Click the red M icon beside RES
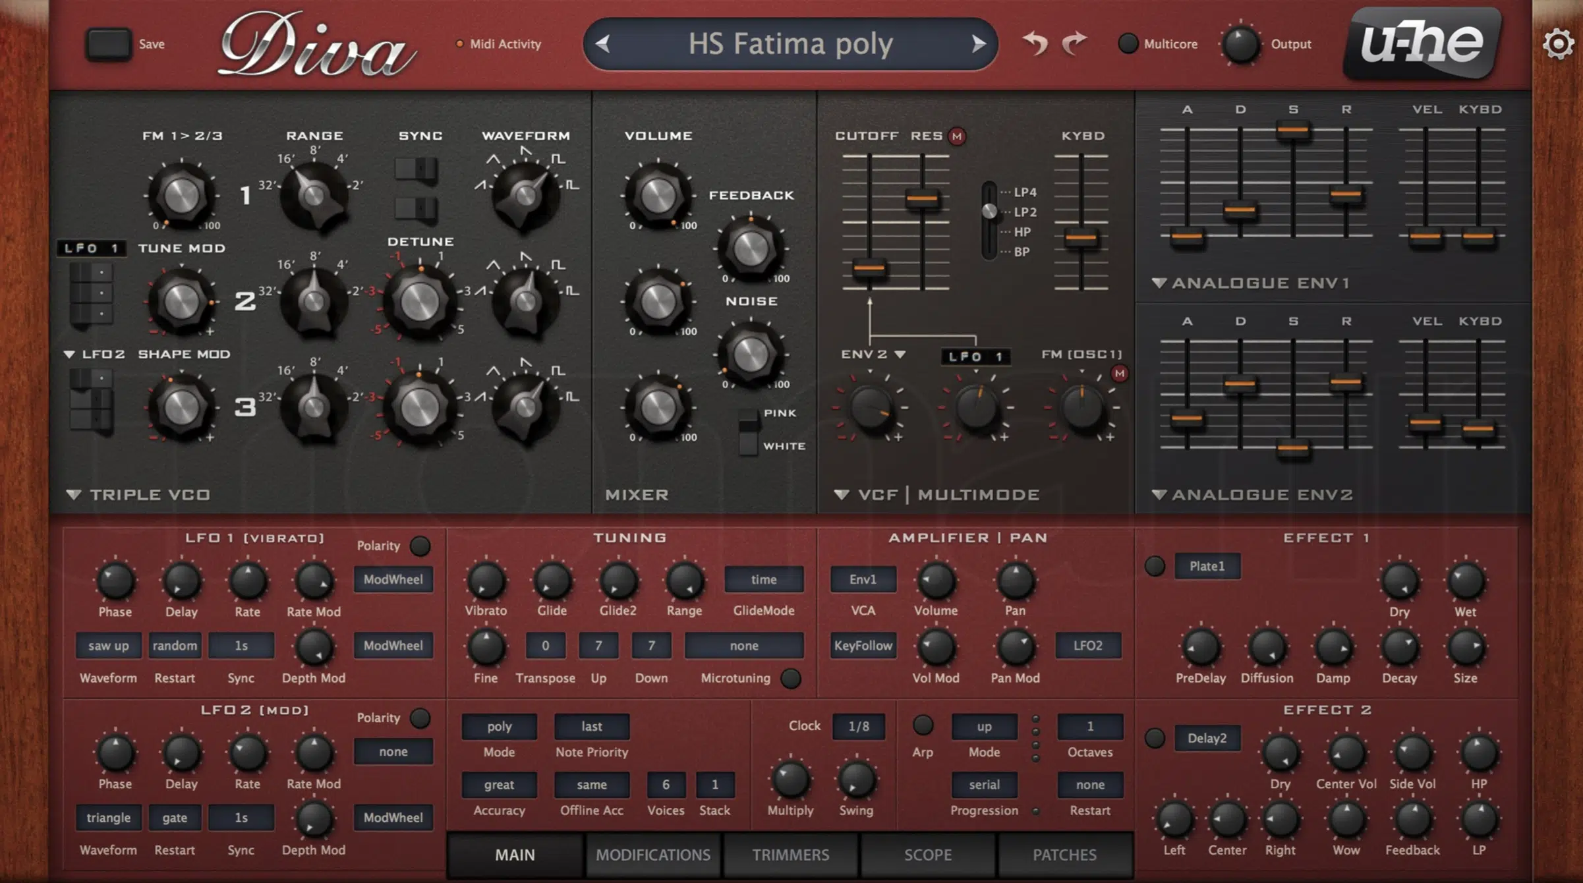1583x883 pixels. (957, 136)
